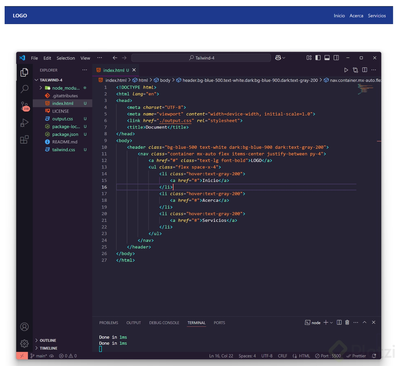Select the Run and Debug icon

24,122
